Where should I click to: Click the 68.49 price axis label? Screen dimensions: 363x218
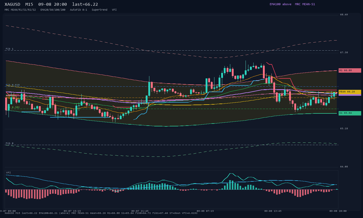point(344,15)
